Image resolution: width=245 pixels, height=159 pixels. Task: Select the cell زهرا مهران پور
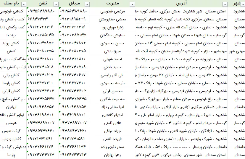(112, 27)
